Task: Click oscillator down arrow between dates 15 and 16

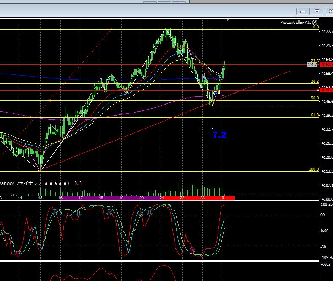Action: click(x=55, y=212)
